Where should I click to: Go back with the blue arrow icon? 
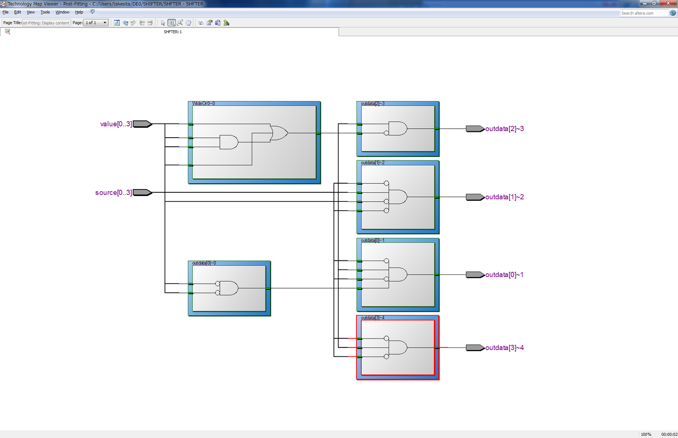point(126,23)
